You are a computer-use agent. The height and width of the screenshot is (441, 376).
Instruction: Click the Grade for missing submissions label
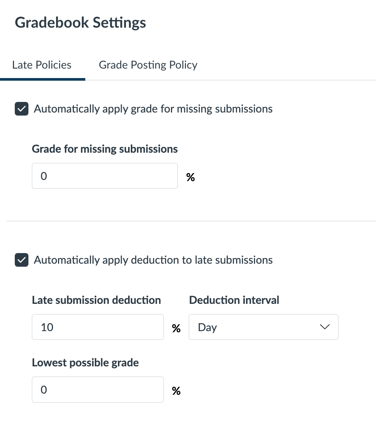[105, 149]
